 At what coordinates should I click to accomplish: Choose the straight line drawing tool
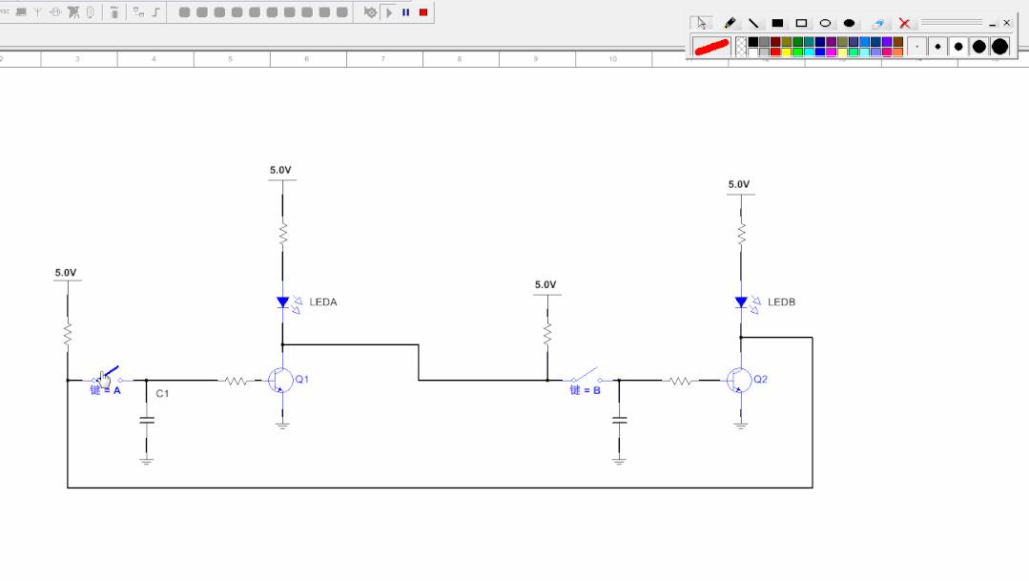[753, 23]
